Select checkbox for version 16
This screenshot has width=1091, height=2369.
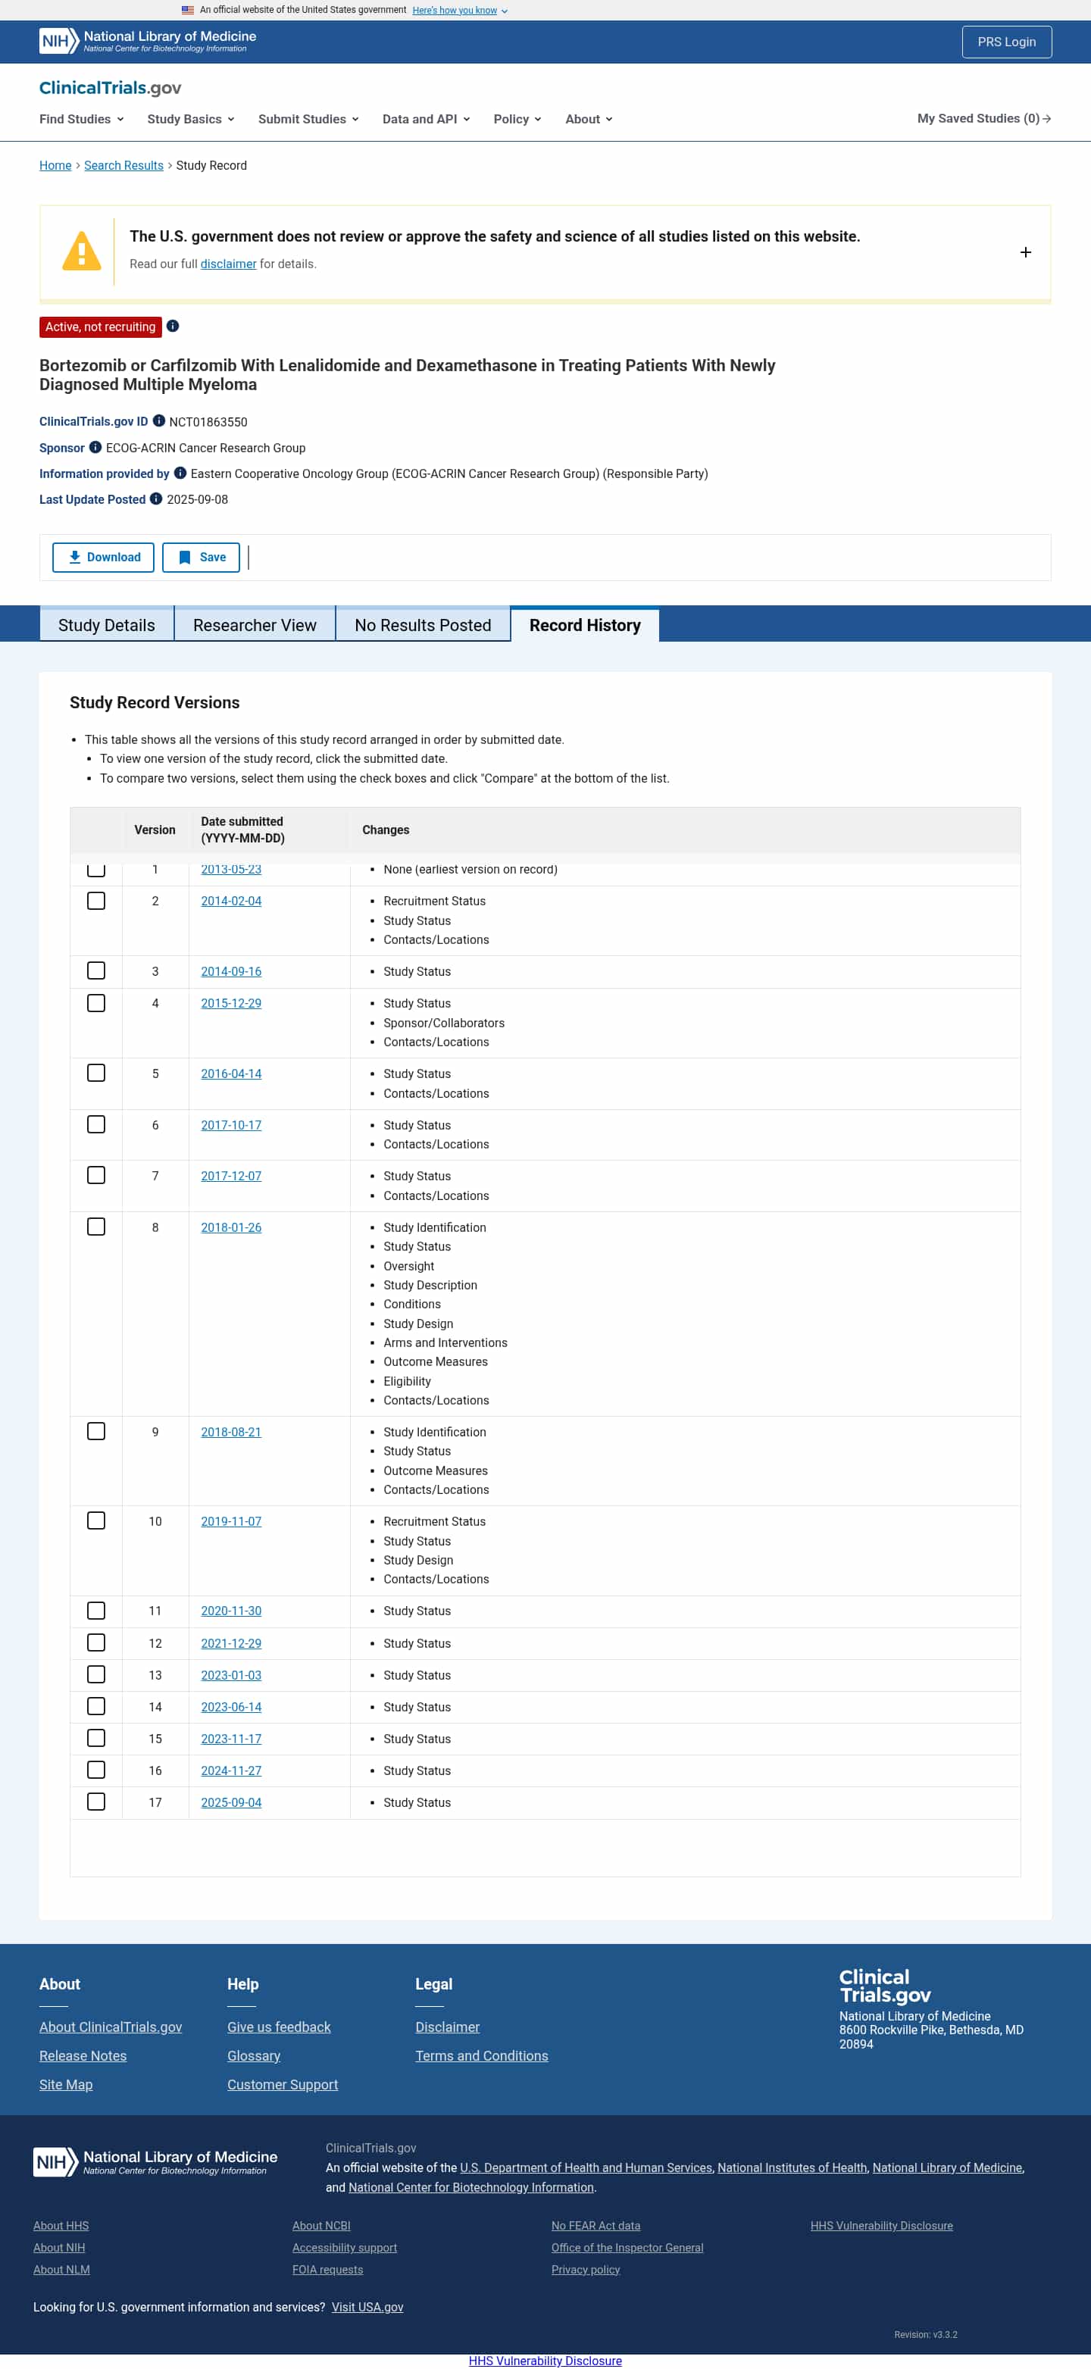[96, 1770]
